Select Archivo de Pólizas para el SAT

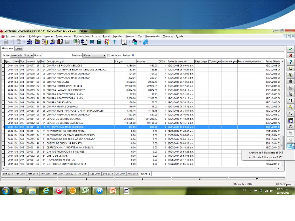tap(266, 153)
